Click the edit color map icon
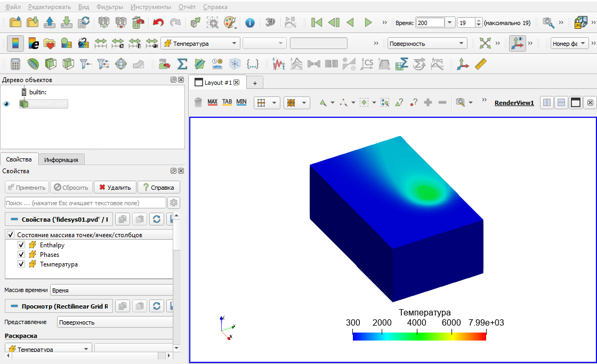This screenshot has height=364, width=597. coord(33,43)
